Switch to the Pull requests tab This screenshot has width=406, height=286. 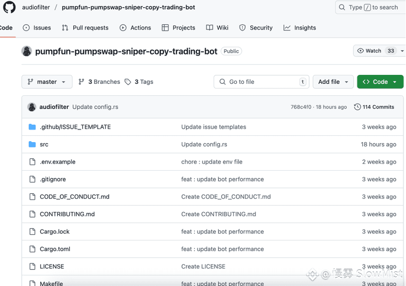point(85,28)
